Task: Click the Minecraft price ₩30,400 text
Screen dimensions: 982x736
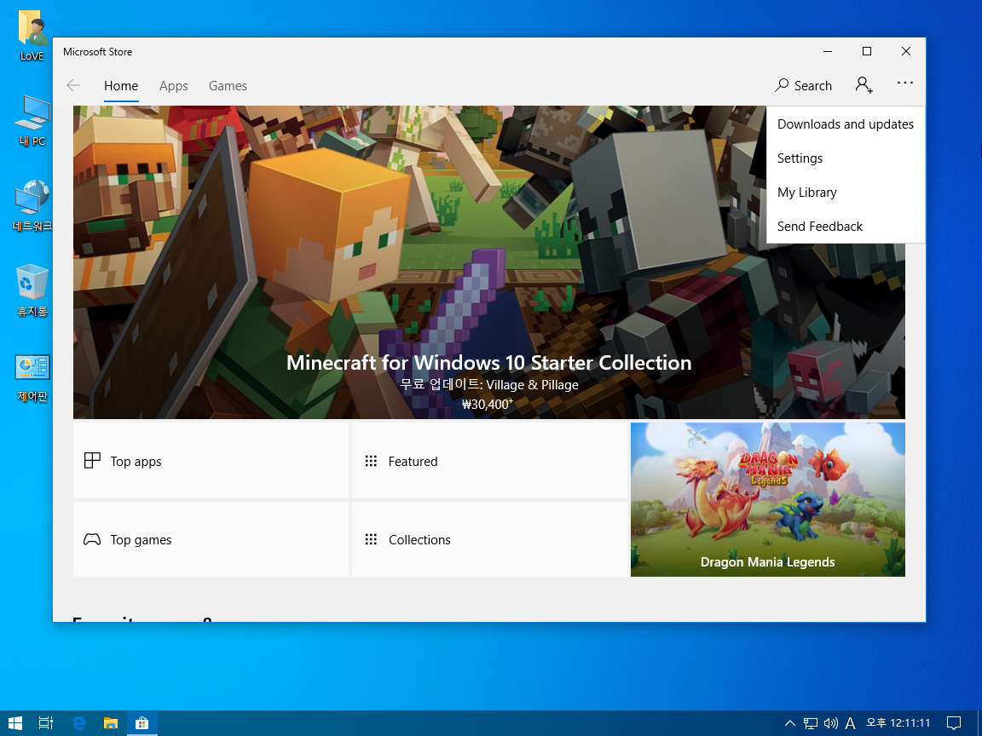Action: tap(488, 405)
